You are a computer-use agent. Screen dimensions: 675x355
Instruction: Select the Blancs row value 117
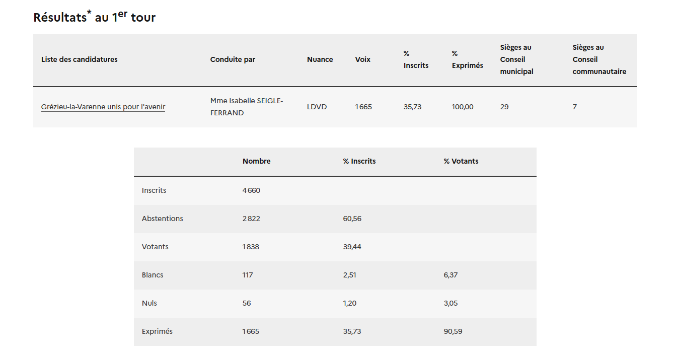248,275
